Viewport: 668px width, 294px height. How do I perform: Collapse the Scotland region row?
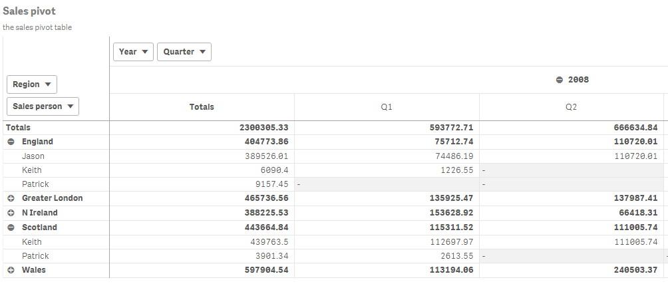click(x=11, y=227)
